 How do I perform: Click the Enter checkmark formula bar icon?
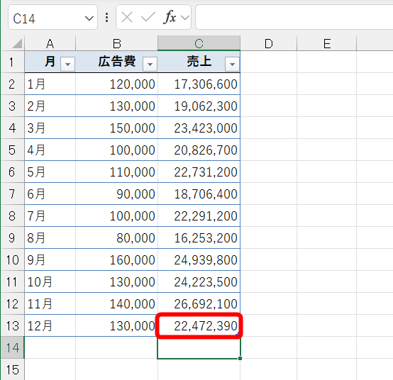point(148,17)
